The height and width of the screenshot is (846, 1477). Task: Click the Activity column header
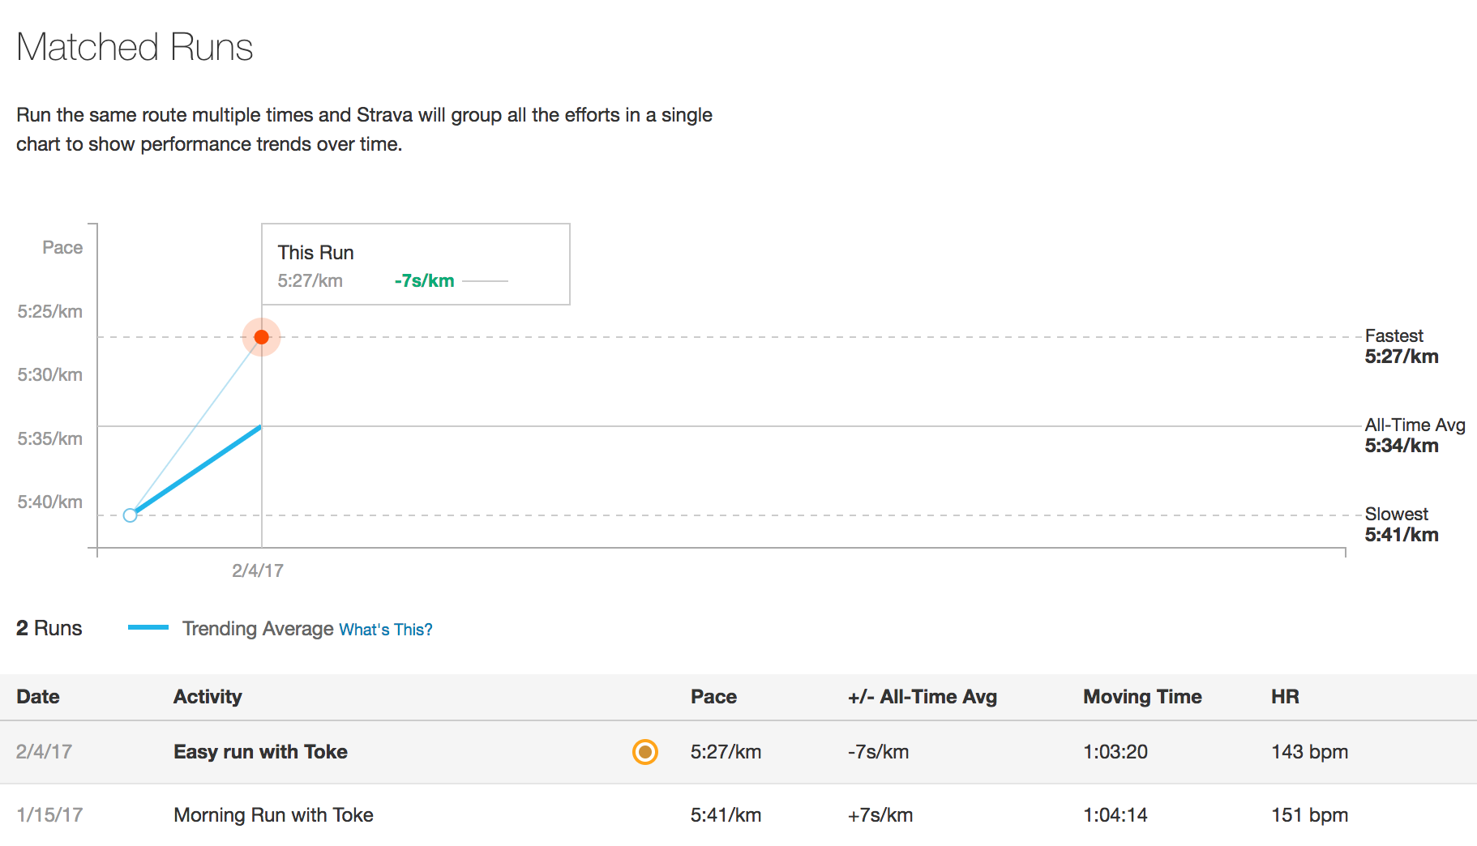pyautogui.click(x=208, y=697)
